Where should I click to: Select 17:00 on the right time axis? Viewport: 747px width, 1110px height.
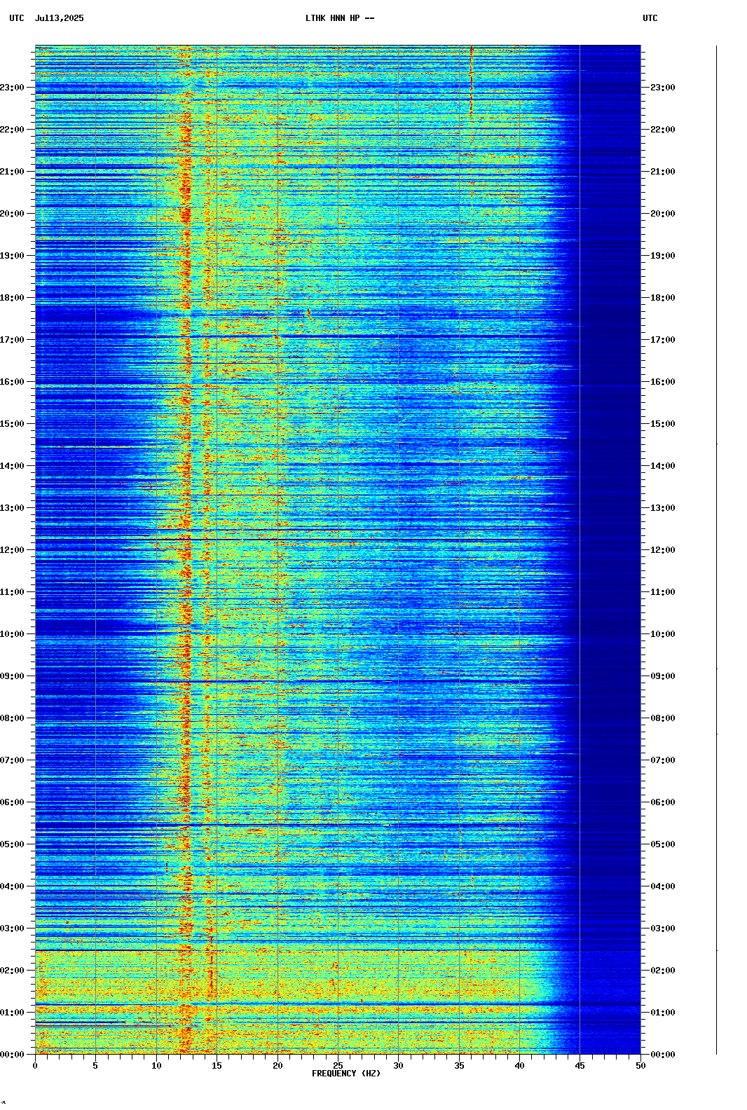point(663,340)
